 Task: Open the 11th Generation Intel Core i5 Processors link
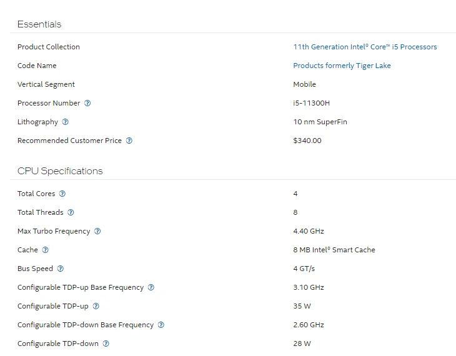365,47
